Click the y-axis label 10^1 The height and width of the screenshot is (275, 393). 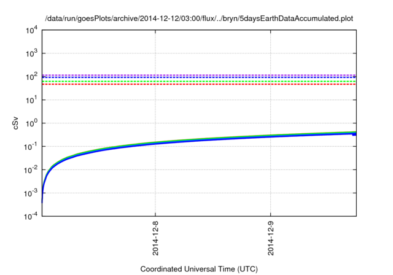31,99
